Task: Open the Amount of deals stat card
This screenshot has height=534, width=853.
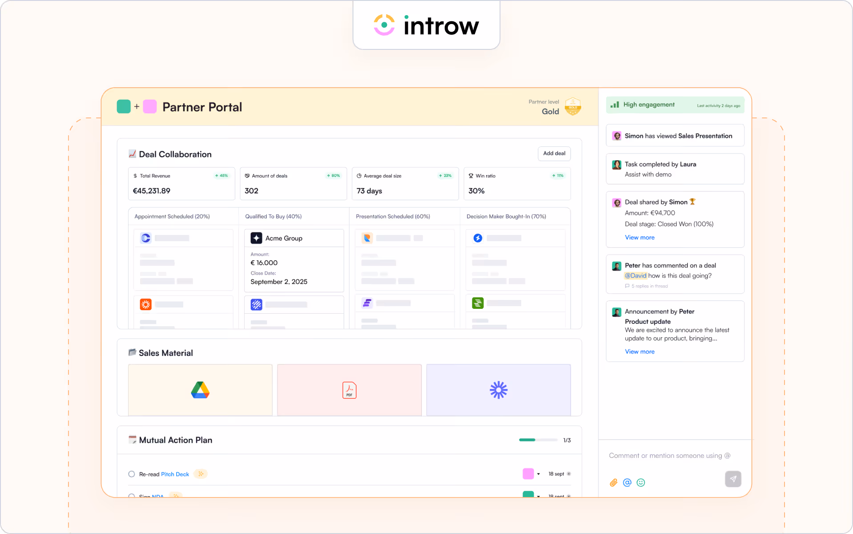Action: [294, 184]
